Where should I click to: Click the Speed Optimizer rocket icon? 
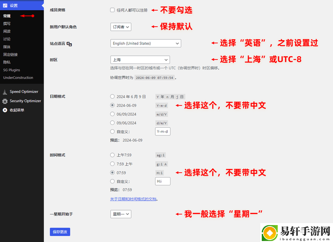5,92
